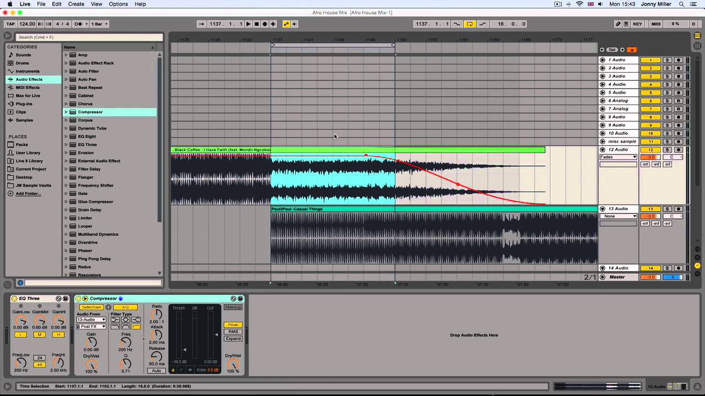Viewport: 705px width, 396px height.
Task: Disable the Sidechain button
Action: pos(91,307)
